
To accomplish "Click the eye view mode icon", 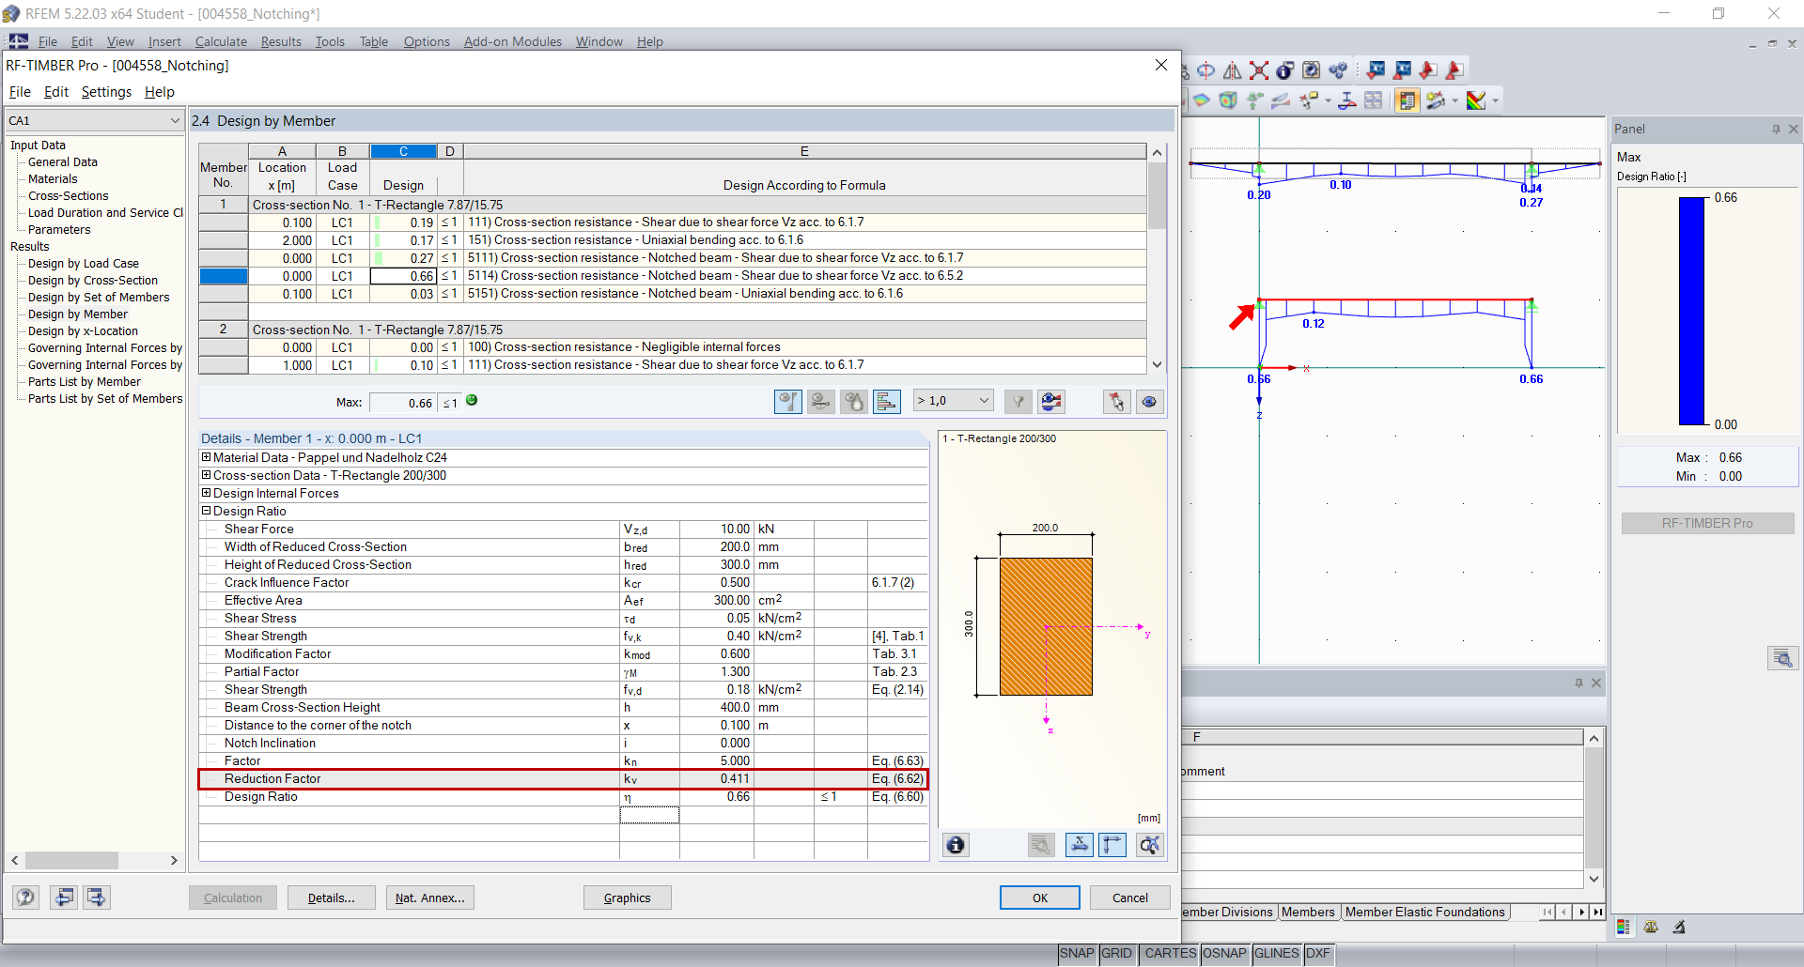I will pos(1149,402).
